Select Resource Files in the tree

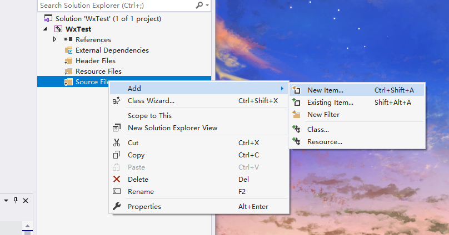click(x=98, y=71)
